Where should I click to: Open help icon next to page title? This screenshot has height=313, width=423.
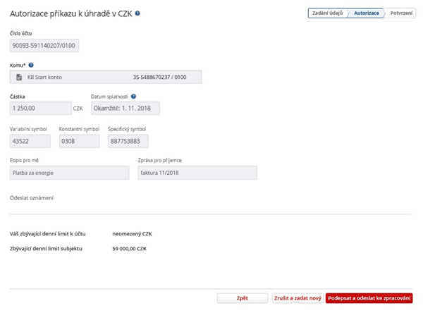point(137,13)
